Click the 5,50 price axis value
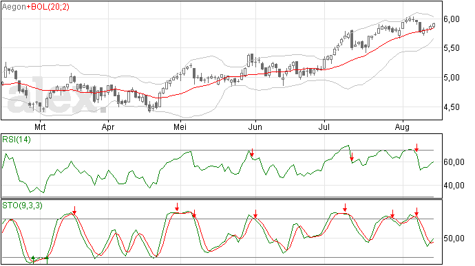Image resolution: width=475 pixels, height=266 pixels. (452, 48)
